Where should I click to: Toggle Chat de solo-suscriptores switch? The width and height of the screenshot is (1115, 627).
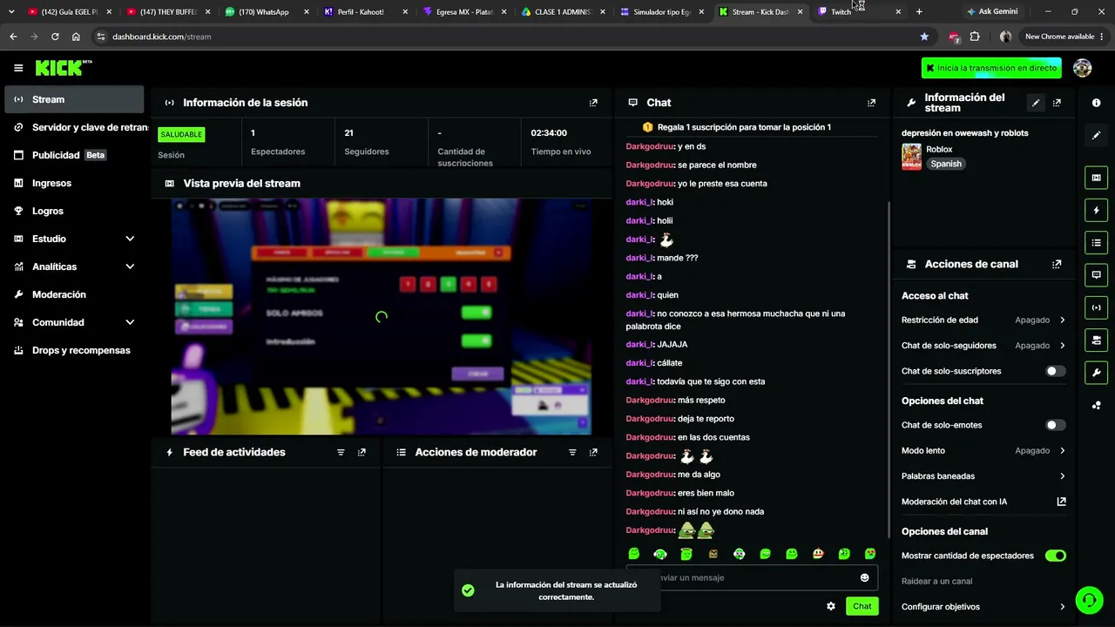(1055, 371)
